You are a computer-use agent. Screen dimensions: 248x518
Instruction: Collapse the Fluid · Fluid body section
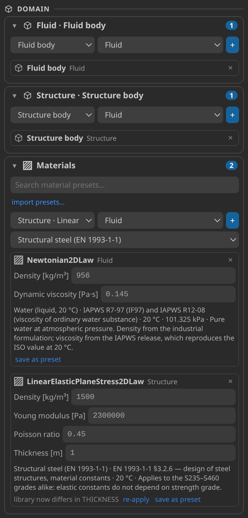point(14,26)
